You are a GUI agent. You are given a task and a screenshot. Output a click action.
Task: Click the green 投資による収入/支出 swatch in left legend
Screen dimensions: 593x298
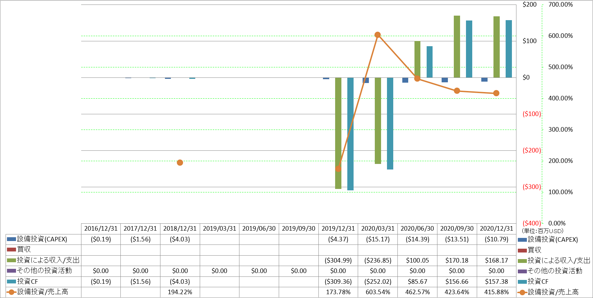[11, 260]
